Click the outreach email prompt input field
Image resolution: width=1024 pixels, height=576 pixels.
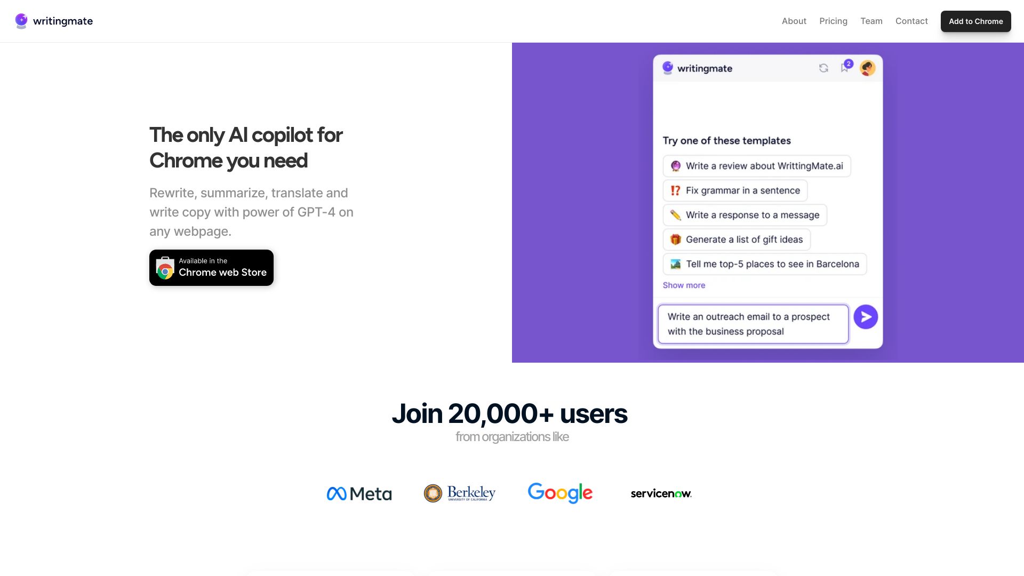pyautogui.click(x=752, y=324)
